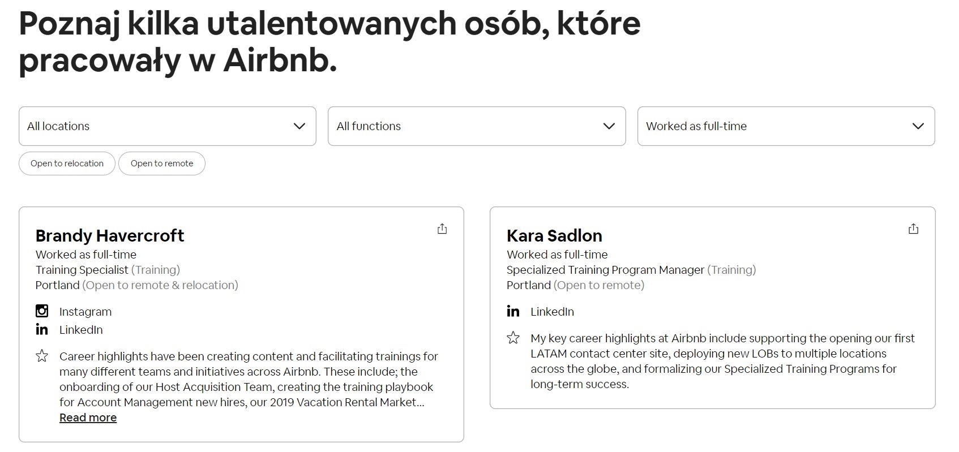959x452 pixels.
Task: Click the page heading about Airbnb talent
Action: coord(329,42)
